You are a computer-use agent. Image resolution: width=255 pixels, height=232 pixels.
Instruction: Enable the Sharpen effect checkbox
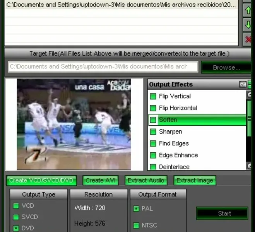(x=153, y=131)
